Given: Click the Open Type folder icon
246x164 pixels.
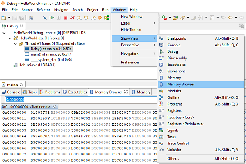Looking at the screenshot, I should (x=175, y=18).
